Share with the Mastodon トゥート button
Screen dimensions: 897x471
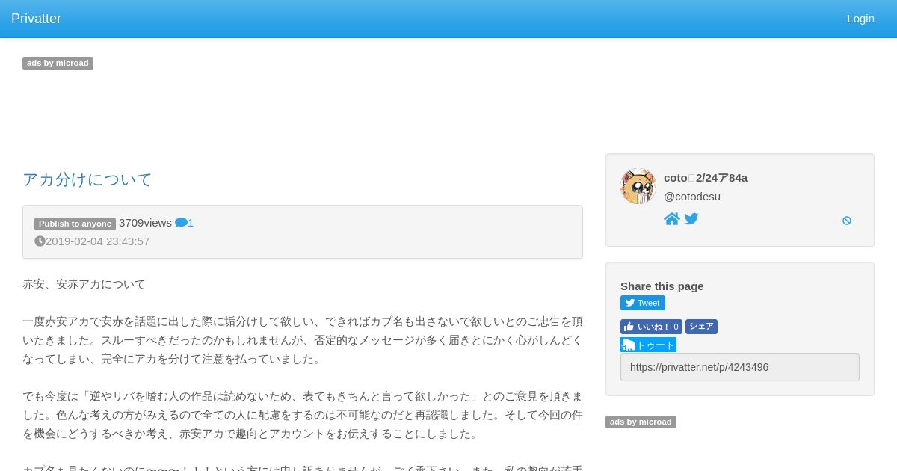pos(648,345)
